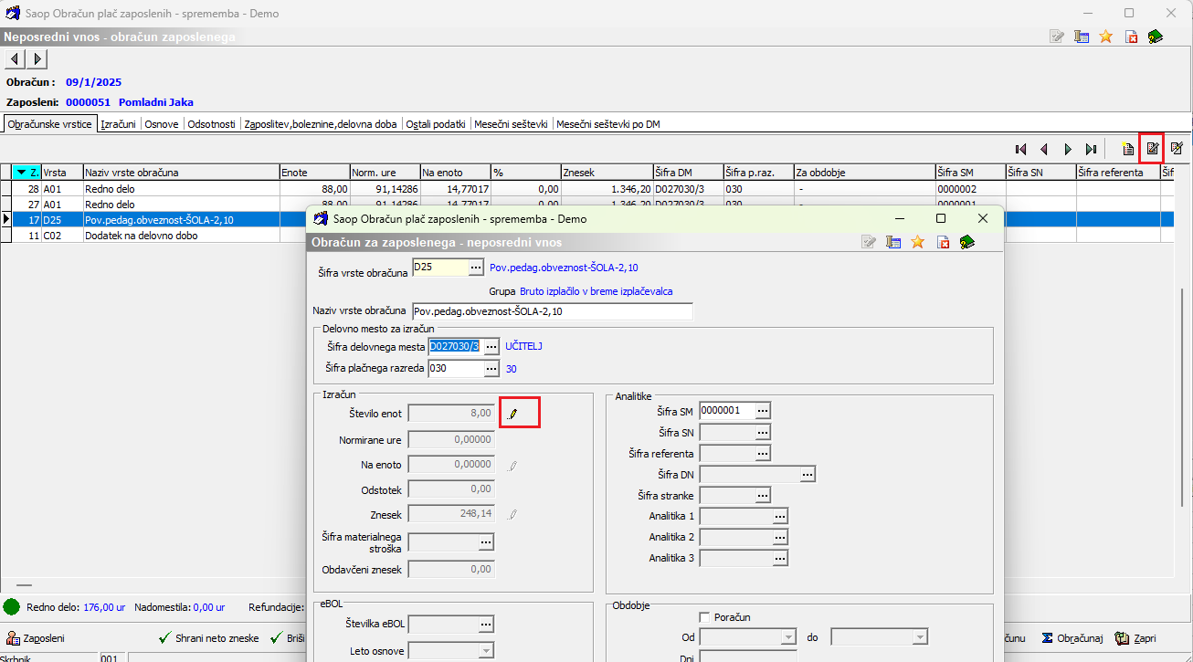Click the yellow star favorites icon in dialog
Viewport: 1193px width, 662px height.
point(918,242)
